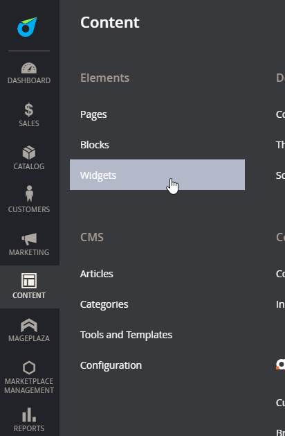Open the Dashboard gauge icon
Image resolution: width=285 pixels, height=436 pixels.
click(29, 68)
